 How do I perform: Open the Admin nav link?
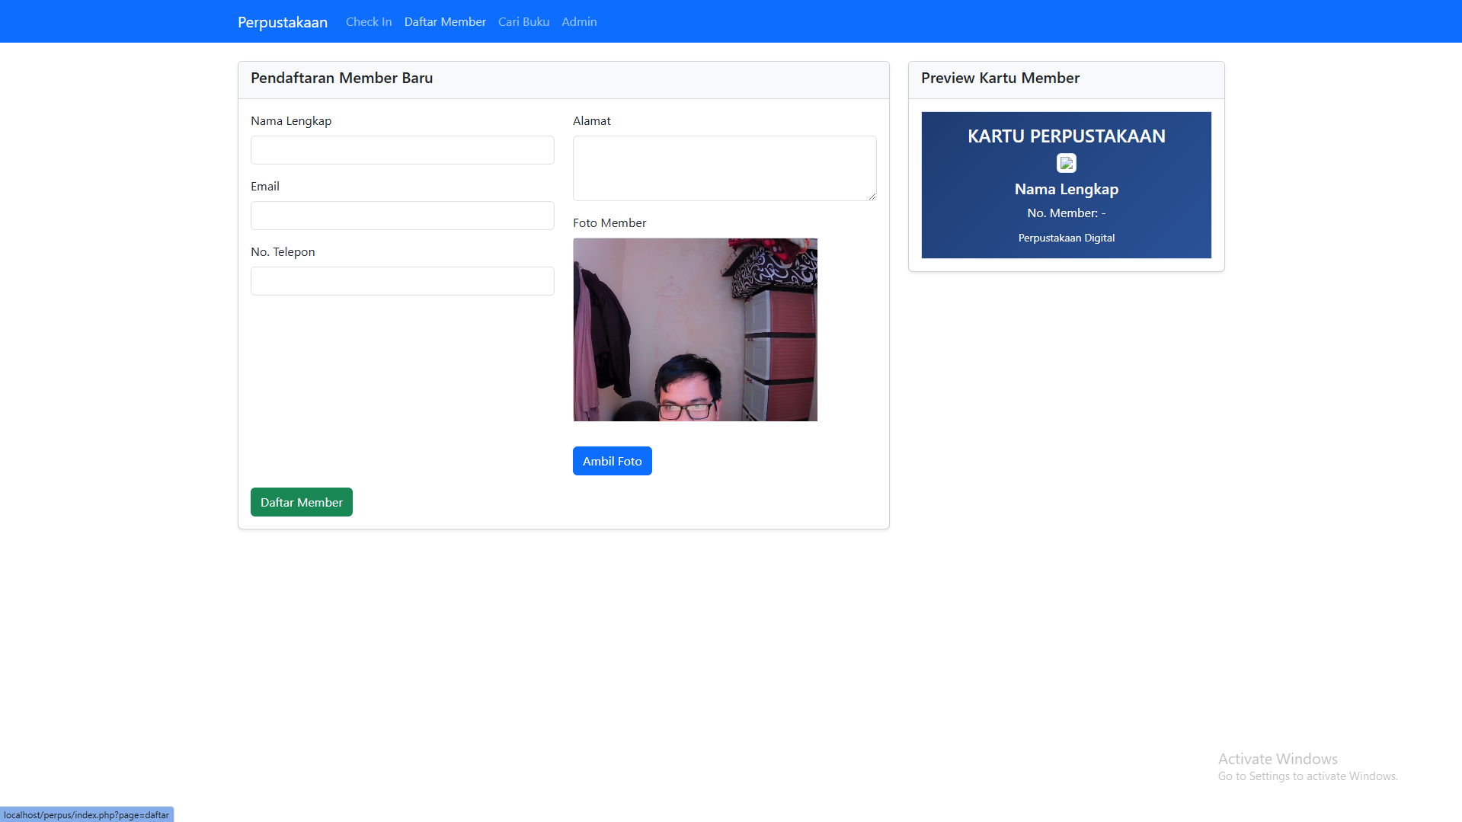tap(579, 22)
